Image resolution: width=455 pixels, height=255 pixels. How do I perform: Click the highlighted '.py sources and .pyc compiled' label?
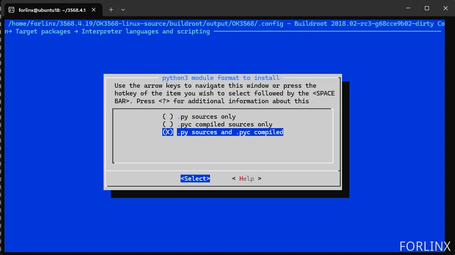pyautogui.click(x=230, y=132)
